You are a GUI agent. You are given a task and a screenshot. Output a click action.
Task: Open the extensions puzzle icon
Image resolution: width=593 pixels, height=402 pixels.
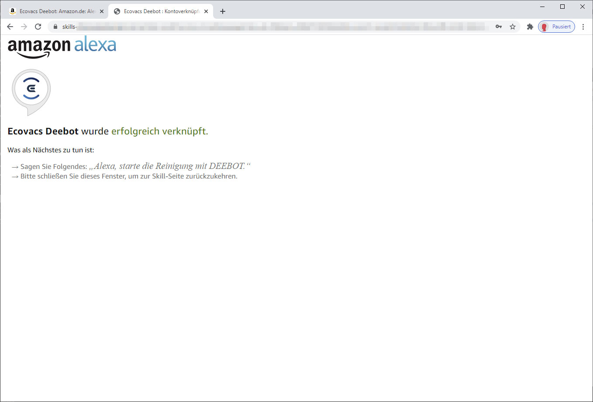530,27
